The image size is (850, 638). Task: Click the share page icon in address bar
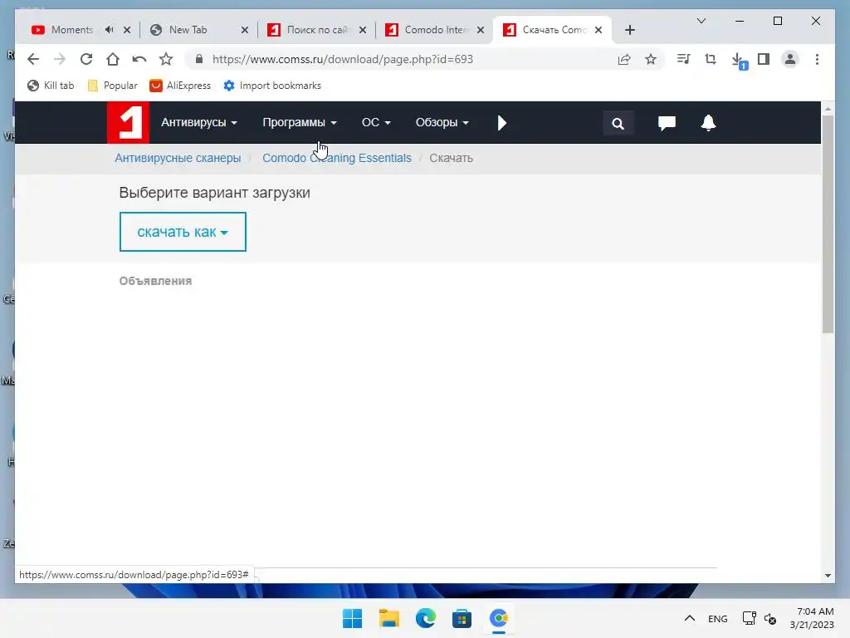[x=624, y=59]
